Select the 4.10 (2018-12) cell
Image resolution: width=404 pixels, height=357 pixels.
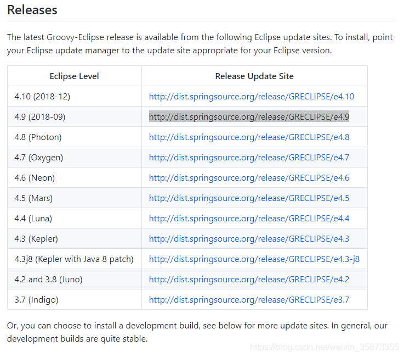75,96
